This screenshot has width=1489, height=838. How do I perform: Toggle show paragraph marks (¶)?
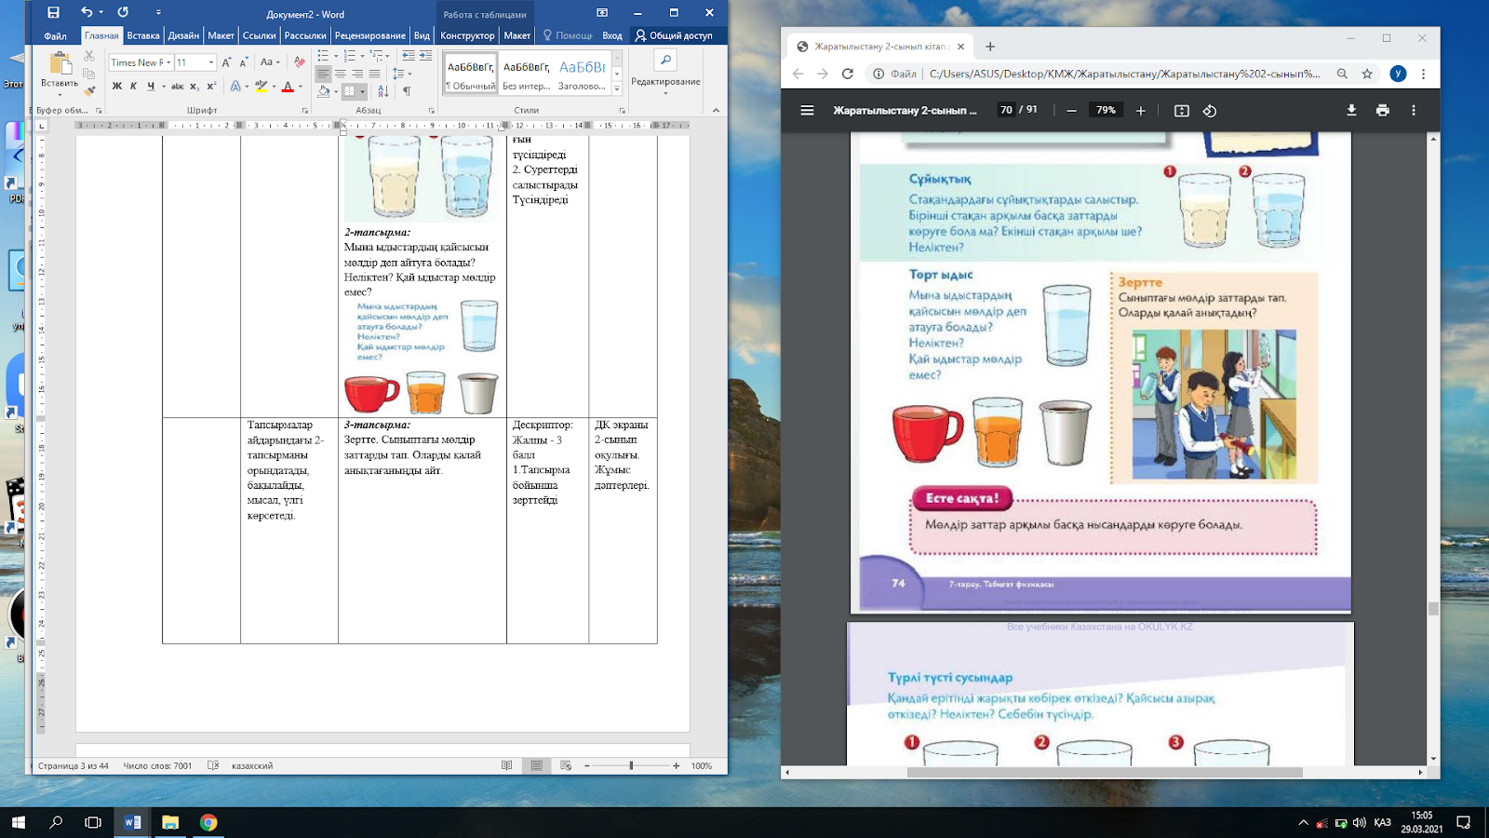tap(407, 91)
